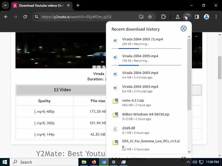Open the network tray icon

coord(201,162)
